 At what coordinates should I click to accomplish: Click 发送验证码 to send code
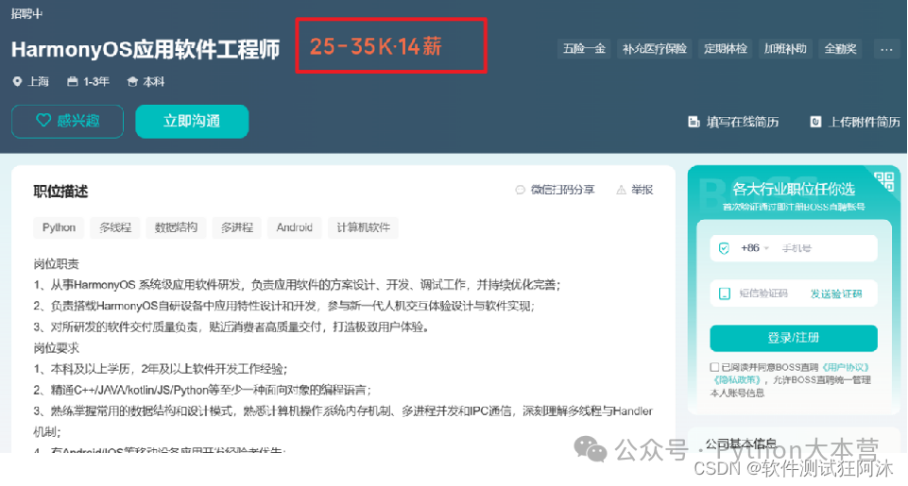(x=836, y=293)
